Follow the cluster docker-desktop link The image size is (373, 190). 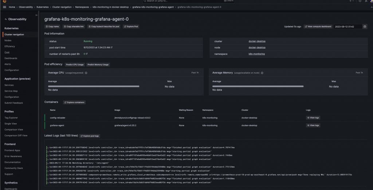(257, 41)
